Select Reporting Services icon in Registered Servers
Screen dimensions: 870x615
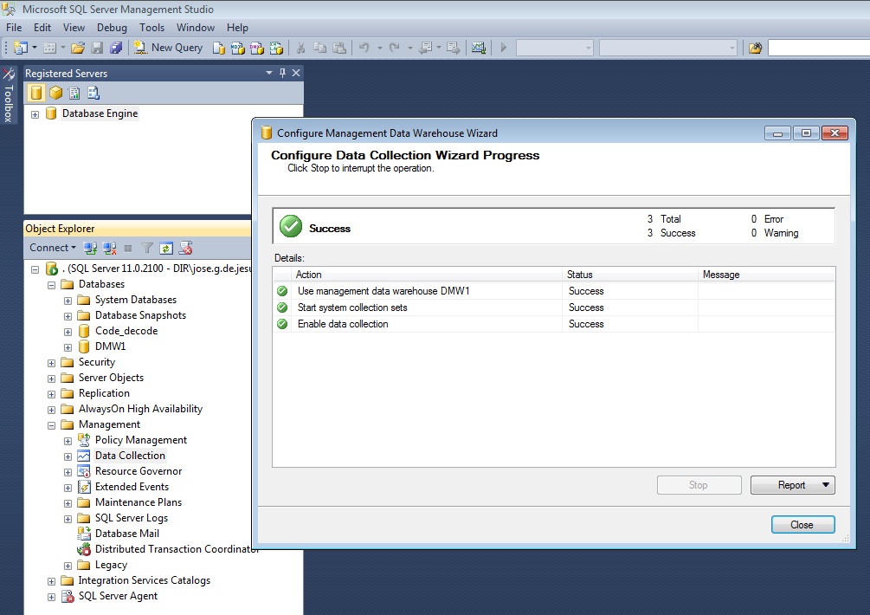tap(74, 93)
